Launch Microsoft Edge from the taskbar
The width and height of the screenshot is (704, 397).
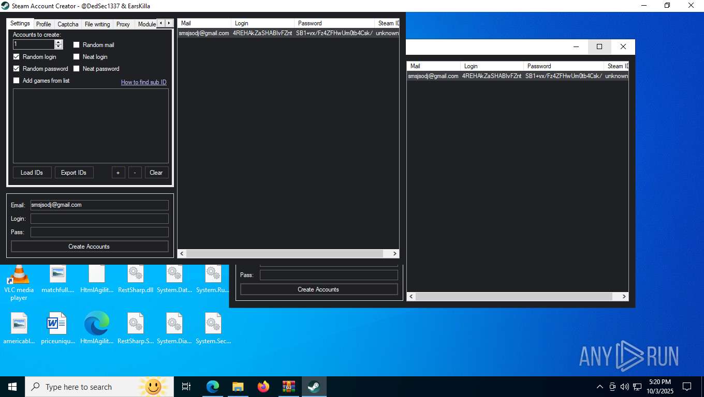pyautogui.click(x=213, y=387)
